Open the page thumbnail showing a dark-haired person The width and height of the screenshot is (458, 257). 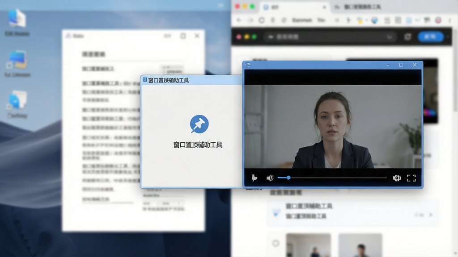point(360,245)
